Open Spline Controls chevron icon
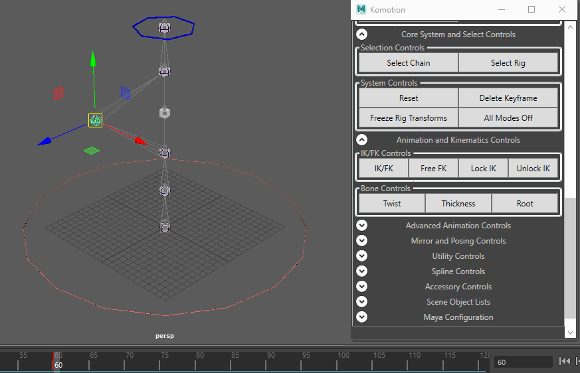Viewport: 580px width, 373px height. pos(362,271)
